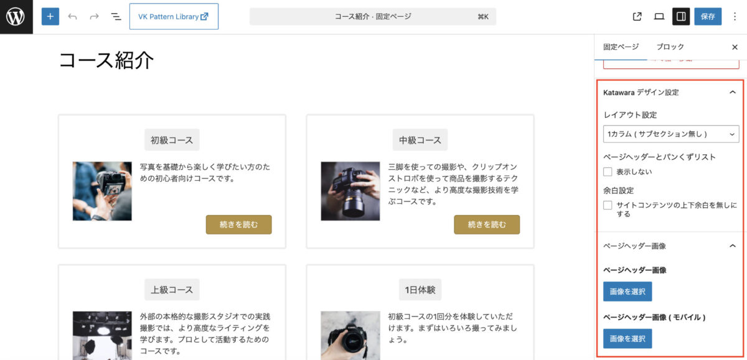Screen dimensions: 747x360
Task: Click the 中級コース camera thumbnail image
Action: click(x=350, y=191)
